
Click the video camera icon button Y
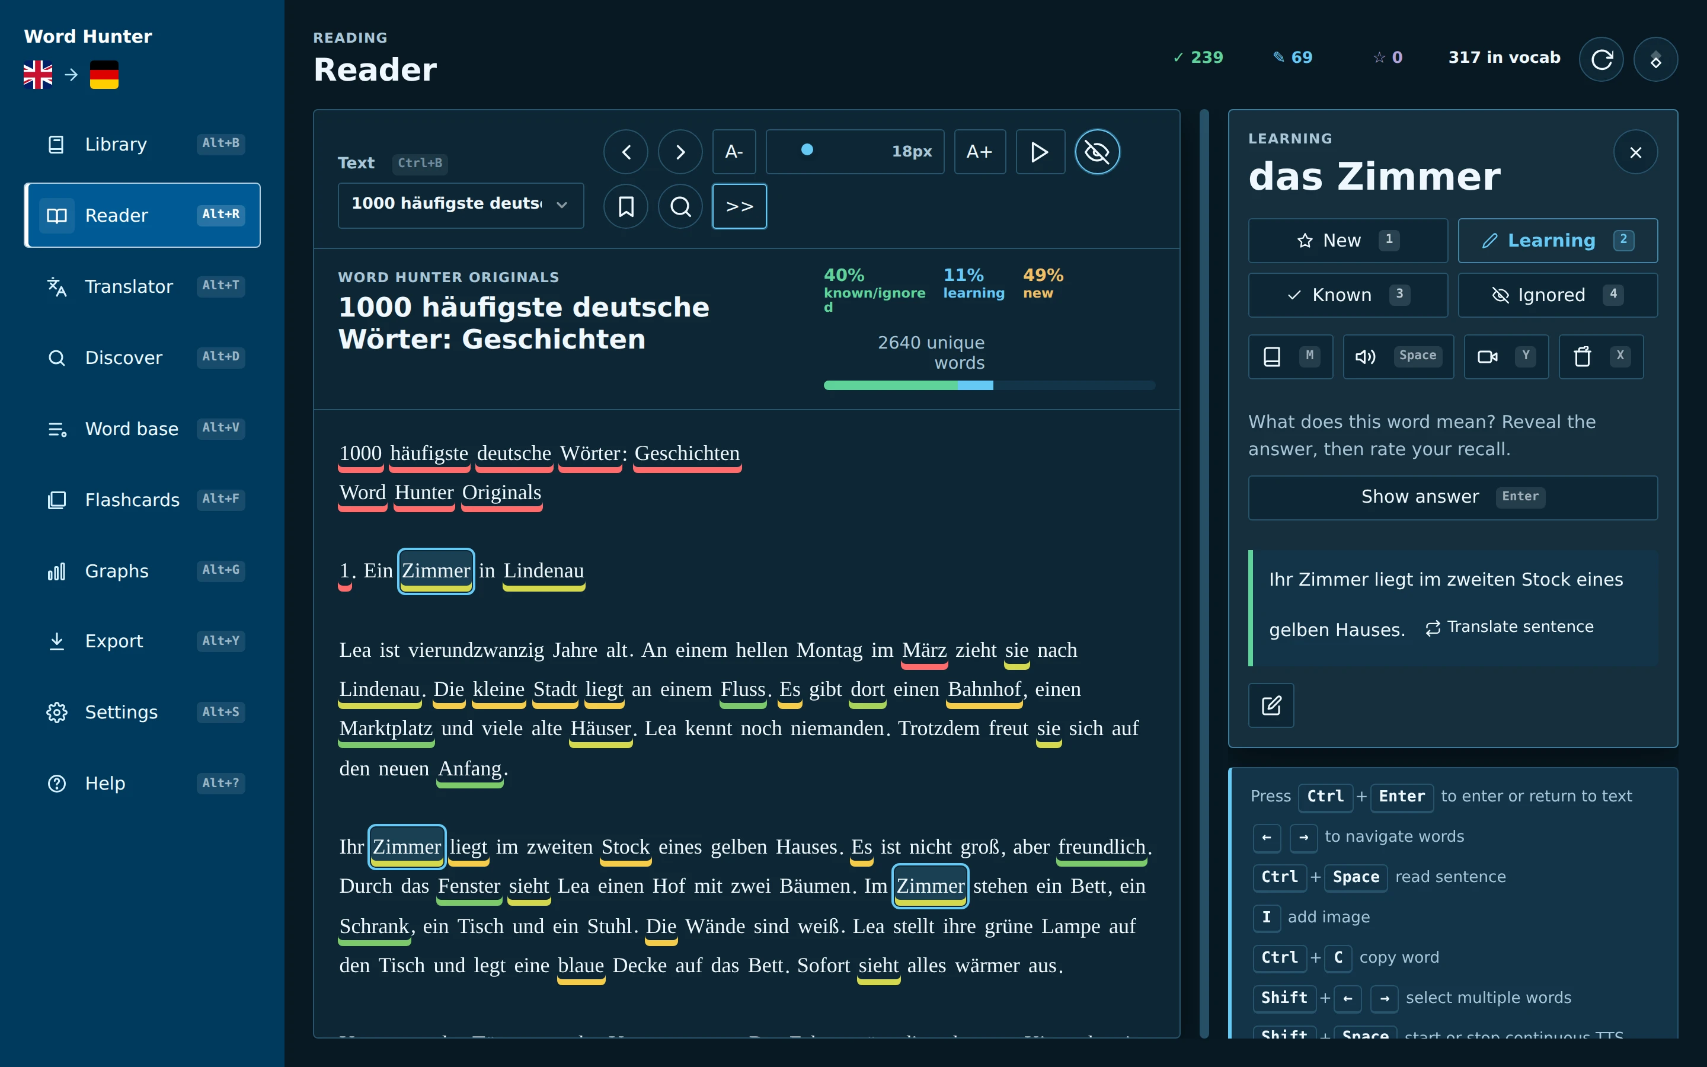tap(1506, 356)
